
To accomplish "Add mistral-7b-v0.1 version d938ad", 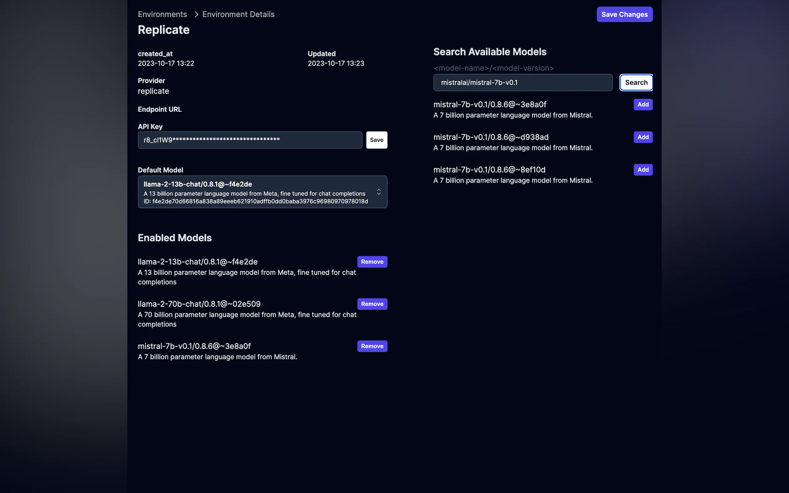I will (643, 137).
